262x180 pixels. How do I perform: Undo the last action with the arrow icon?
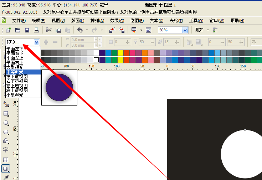[x=80, y=30]
